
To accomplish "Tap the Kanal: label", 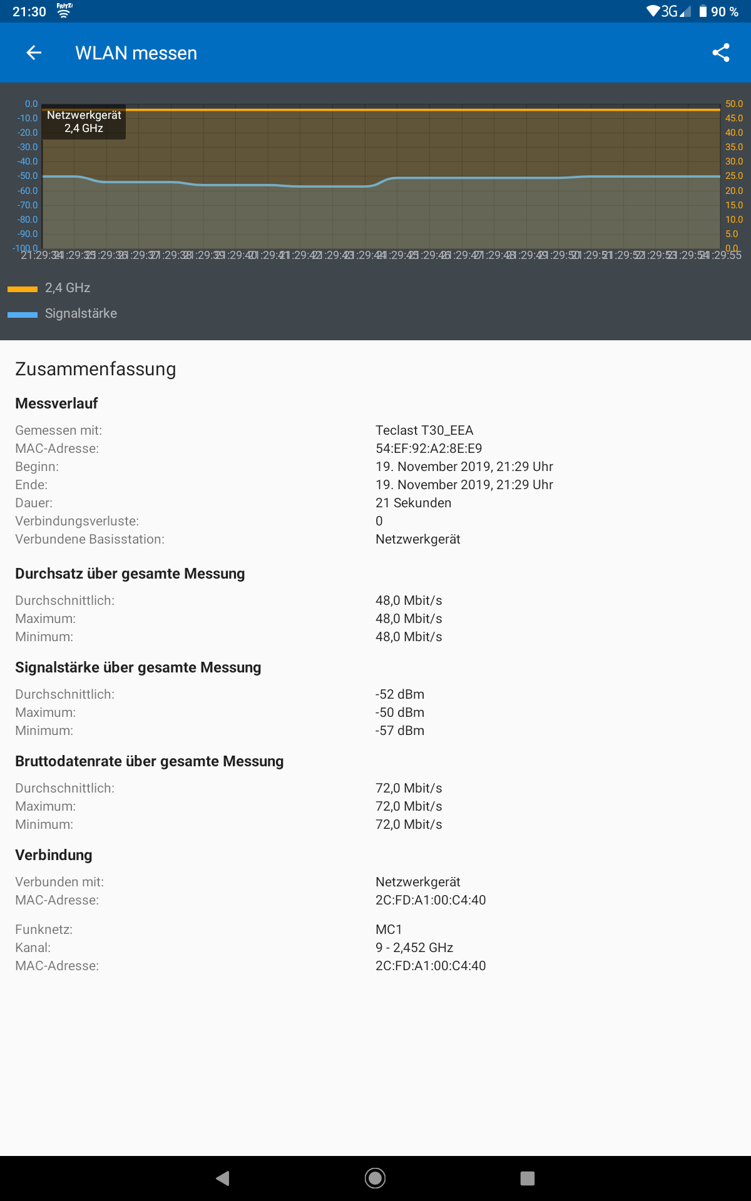I will [x=33, y=948].
